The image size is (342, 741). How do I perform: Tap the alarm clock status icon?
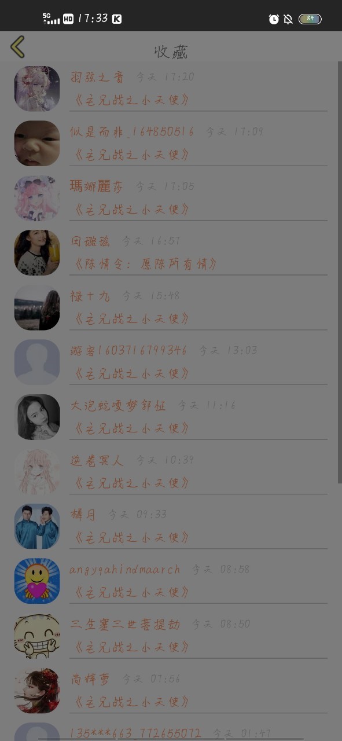point(274,19)
